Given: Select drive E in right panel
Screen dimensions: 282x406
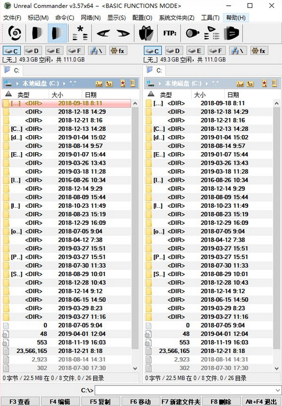Looking at the screenshot, I should (195, 51).
